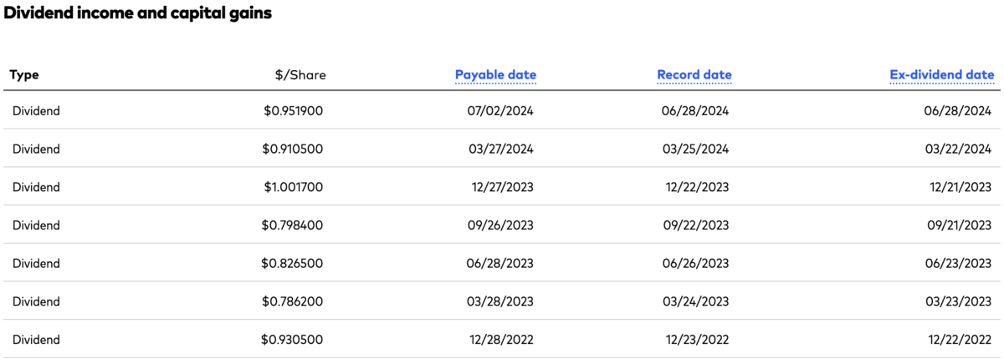Select the $1.001700 dividend amount
The width and height of the screenshot is (1004, 364).
click(293, 187)
